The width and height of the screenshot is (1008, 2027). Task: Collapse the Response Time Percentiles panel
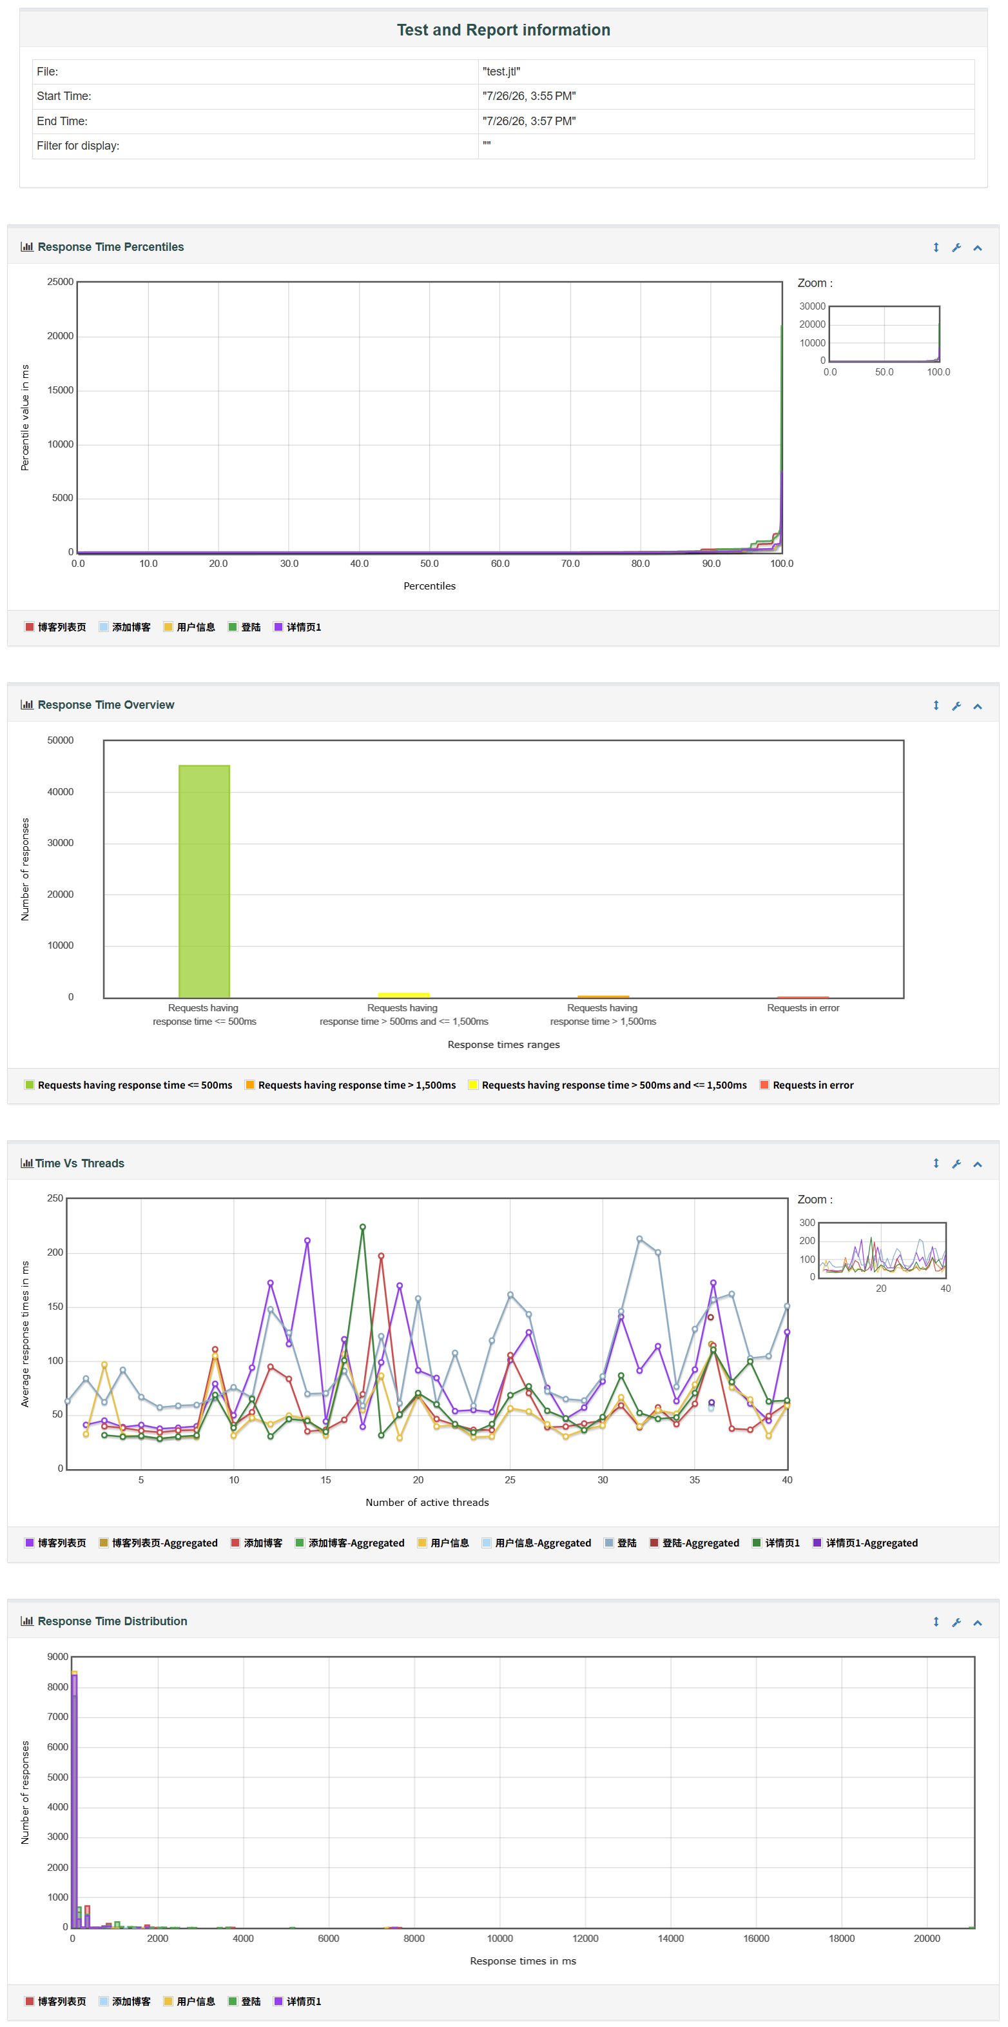click(977, 248)
